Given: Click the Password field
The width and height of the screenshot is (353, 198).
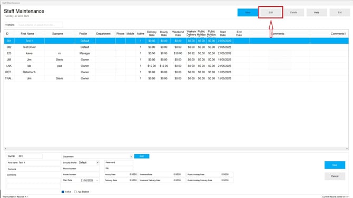Looking at the screenshot, I should pyautogui.click(x=119, y=162).
